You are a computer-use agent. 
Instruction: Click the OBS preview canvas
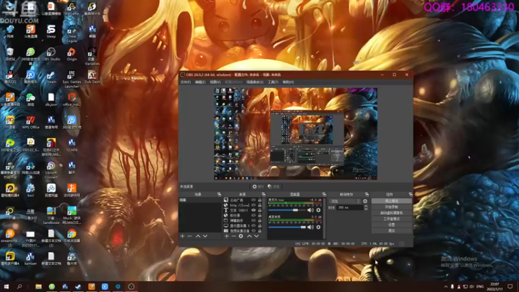(296, 134)
